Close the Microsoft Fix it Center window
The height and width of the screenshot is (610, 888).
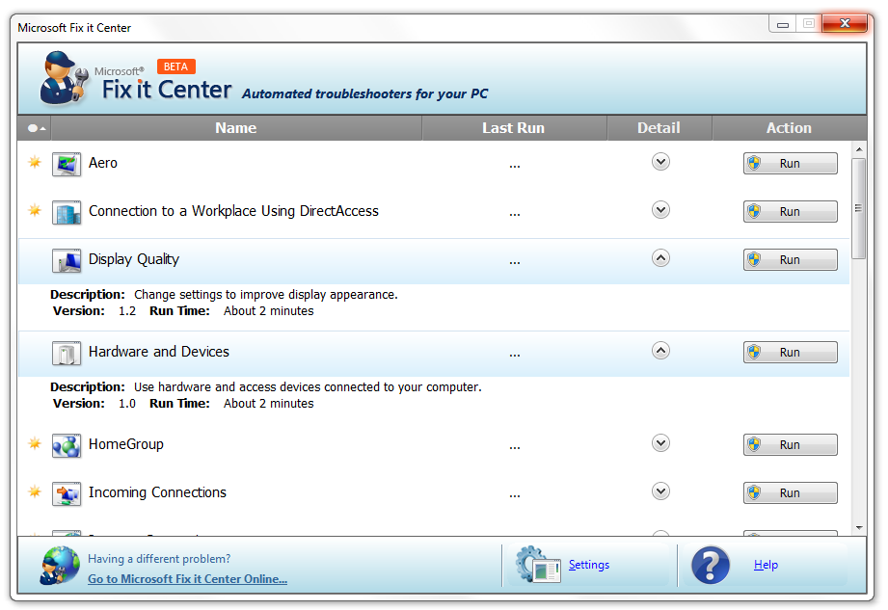pyautogui.click(x=845, y=24)
